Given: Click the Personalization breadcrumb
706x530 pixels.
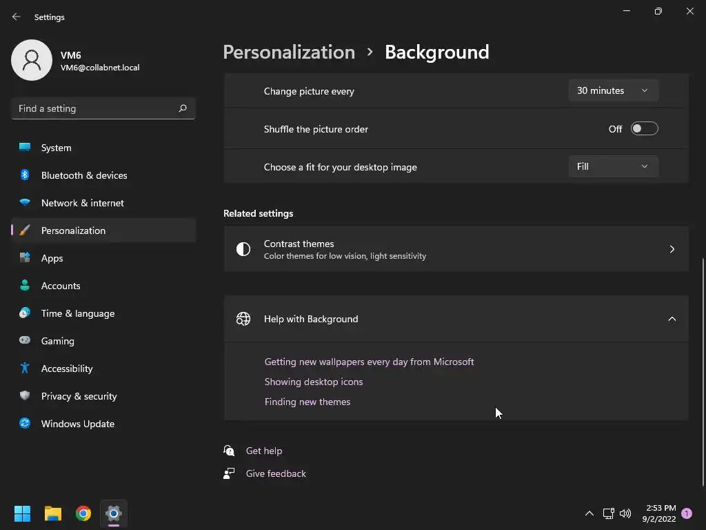Looking at the screenshot, I should pos(289,52).
